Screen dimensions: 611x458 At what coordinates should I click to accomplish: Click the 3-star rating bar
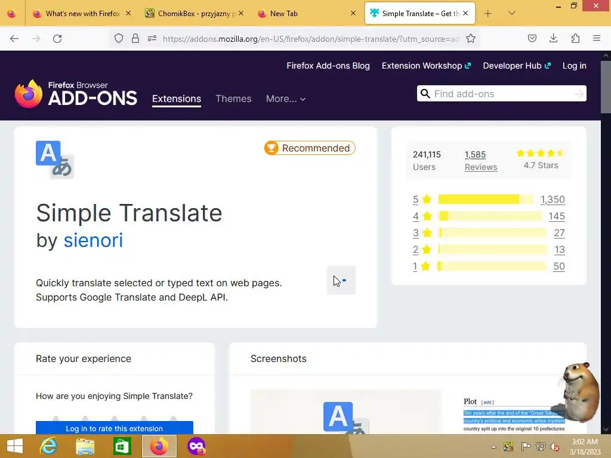[492, 233]
